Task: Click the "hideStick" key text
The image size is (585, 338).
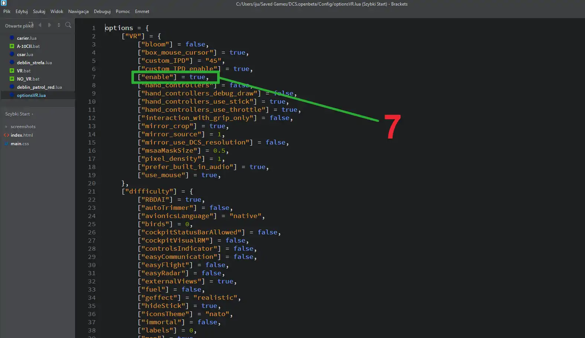Action: point(163,306)
